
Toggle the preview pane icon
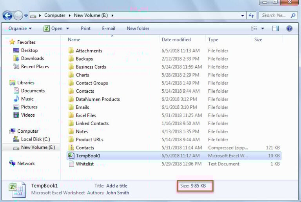click(276, 29)
